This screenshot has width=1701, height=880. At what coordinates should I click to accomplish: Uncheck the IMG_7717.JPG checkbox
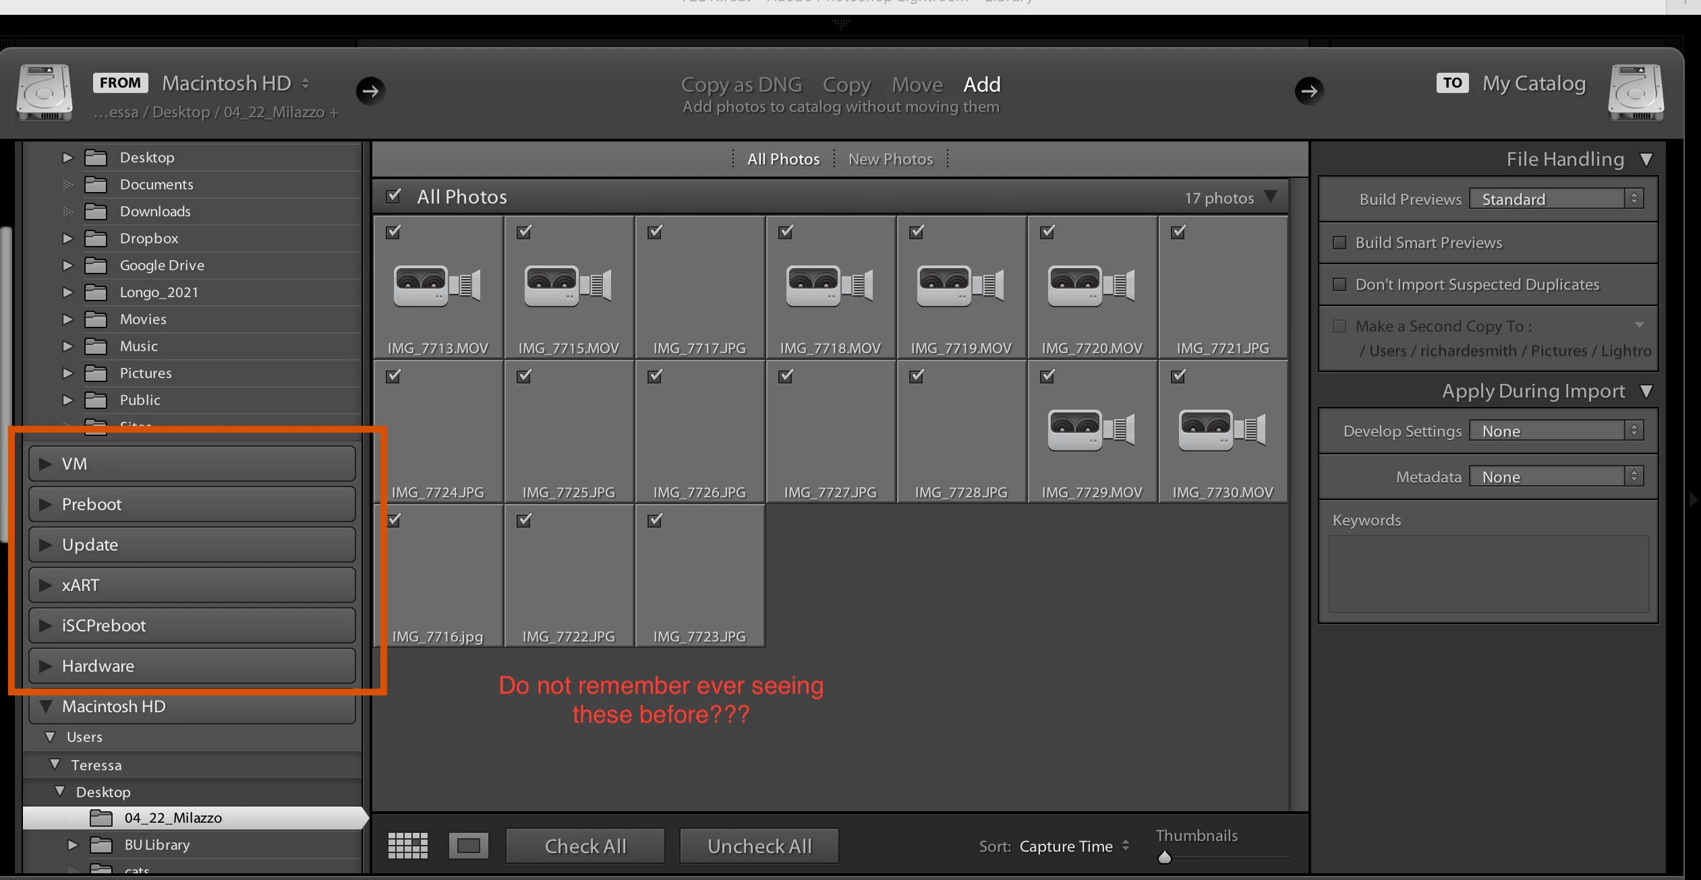(655, 232)
